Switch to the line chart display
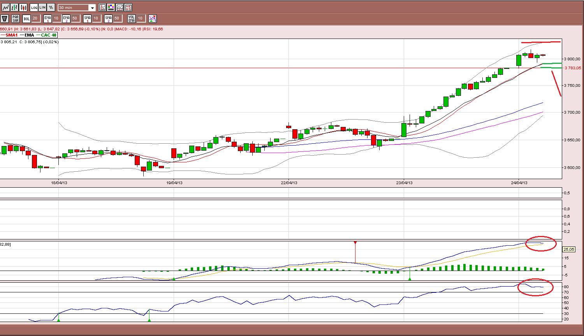The image size is (584, 336). pos(5,7)
